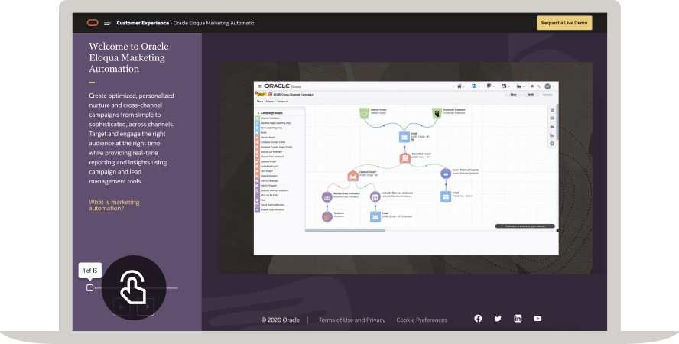Viewport: 679px width, 344px height.
Task: Click the large tap-to-interact hand icon
Action: 133,287
